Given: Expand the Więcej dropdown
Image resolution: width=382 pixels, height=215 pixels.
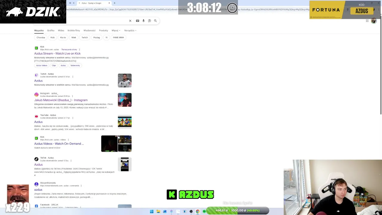Looking at the screenshot, I should coord(116,30).
